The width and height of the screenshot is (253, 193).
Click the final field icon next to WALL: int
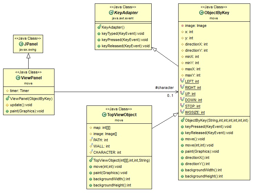point(91,146)
